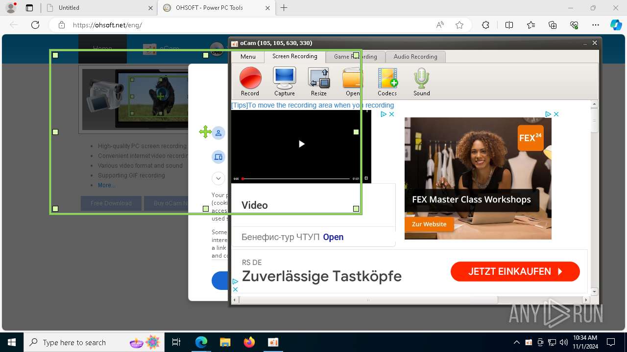The width and height of the screenshot is (627, 352).
Task: Open the Edge Settings and more menu
Action: pyautogui.click(x=596, y=25)
